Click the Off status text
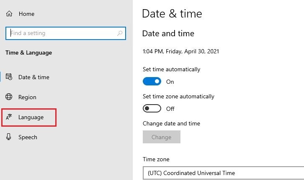 coord(170,109)
